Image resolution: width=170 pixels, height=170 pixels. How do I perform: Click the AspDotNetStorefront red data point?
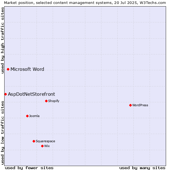[6, 94]
